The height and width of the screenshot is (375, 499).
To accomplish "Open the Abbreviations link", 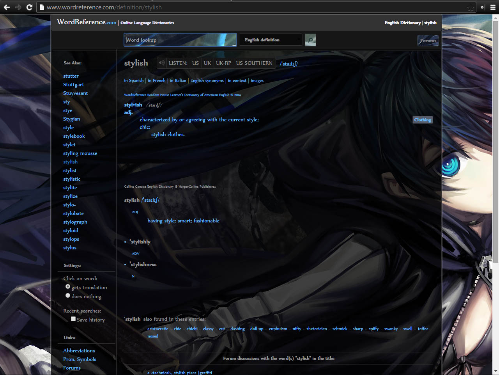I will tap(79, 350).
